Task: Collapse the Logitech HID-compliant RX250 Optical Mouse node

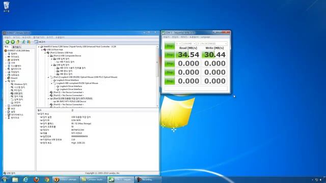Action: tap(52, 83)
